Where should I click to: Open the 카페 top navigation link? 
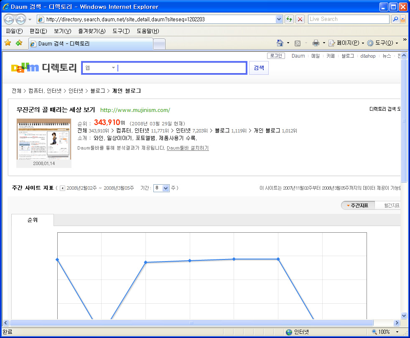pyautogui.click(x=331, y=56)
